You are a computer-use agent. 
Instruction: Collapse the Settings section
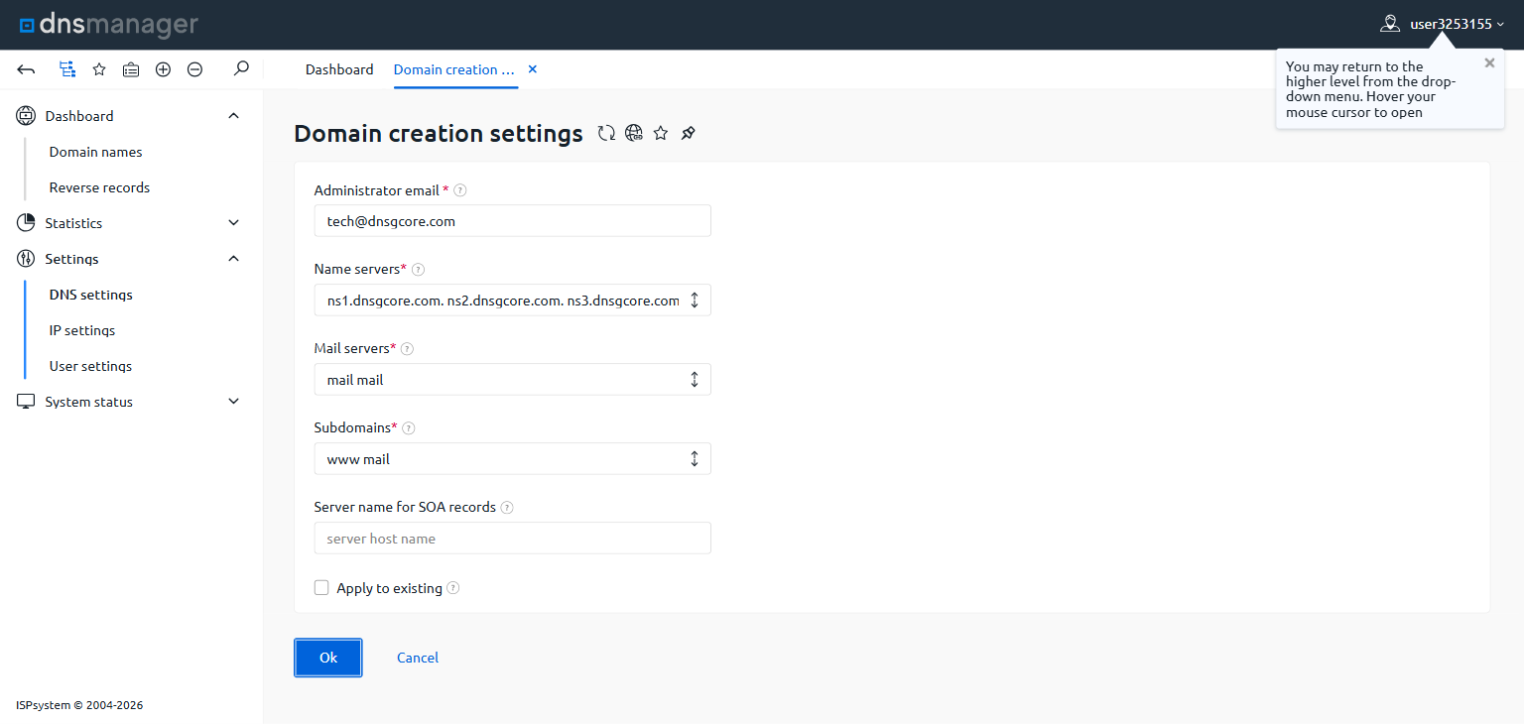[234, 259]
